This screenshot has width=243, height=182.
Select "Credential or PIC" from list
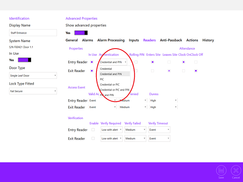point(110,85)
